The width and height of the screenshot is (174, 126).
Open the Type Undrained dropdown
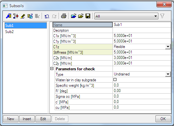pyautogui.click(x=168, y=74)
